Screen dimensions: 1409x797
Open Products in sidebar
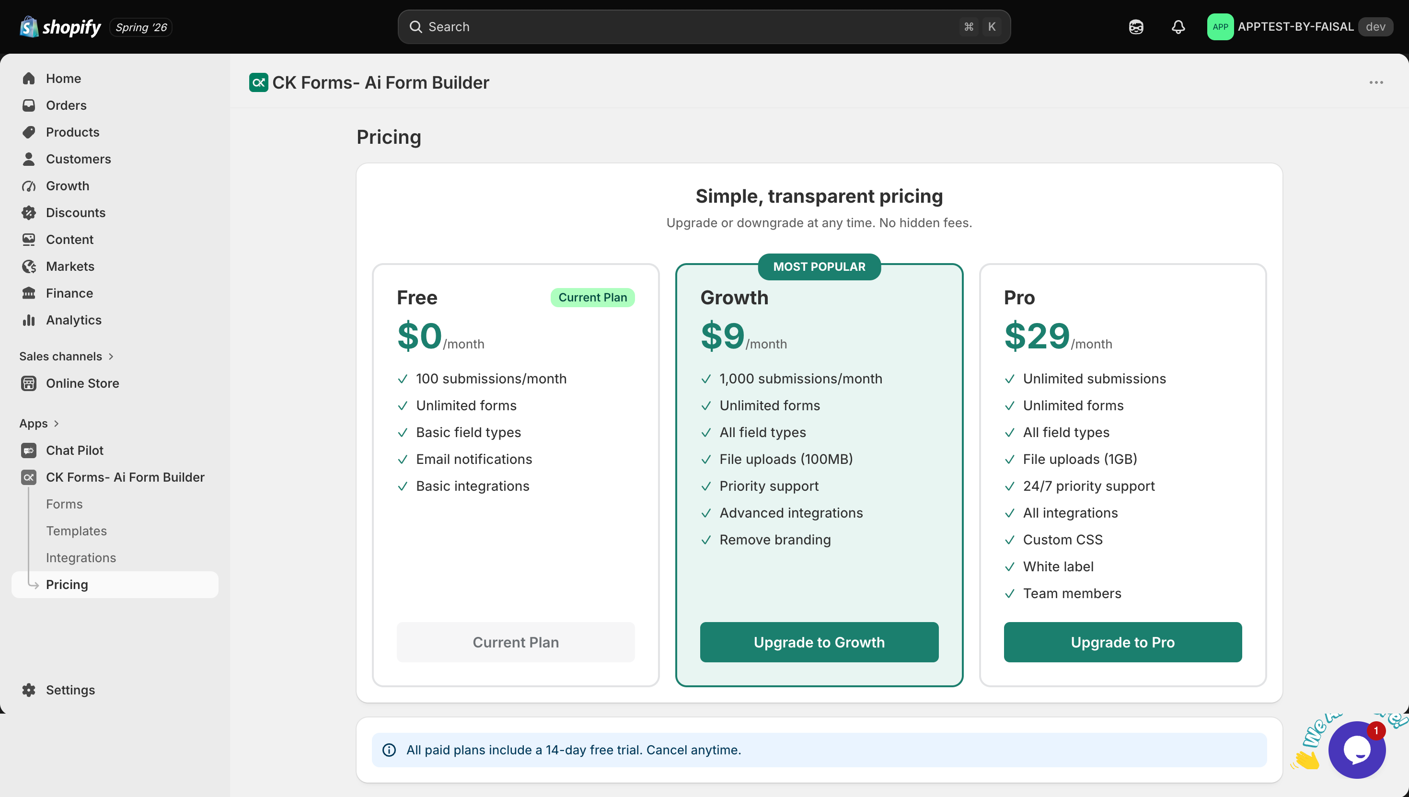tap(115, 132)
